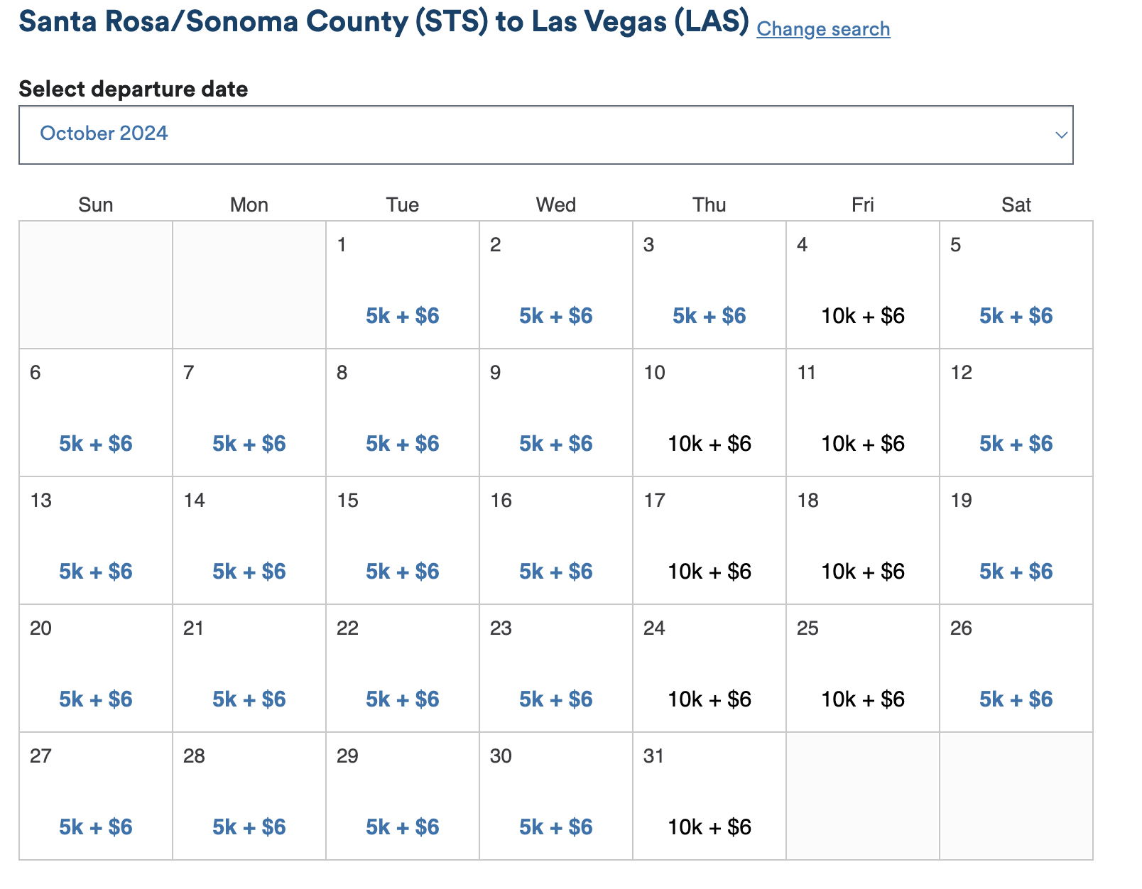1142x889 pixels.
Task: Pick Sunday October 6 fare
Action: (x=96, y=444)
